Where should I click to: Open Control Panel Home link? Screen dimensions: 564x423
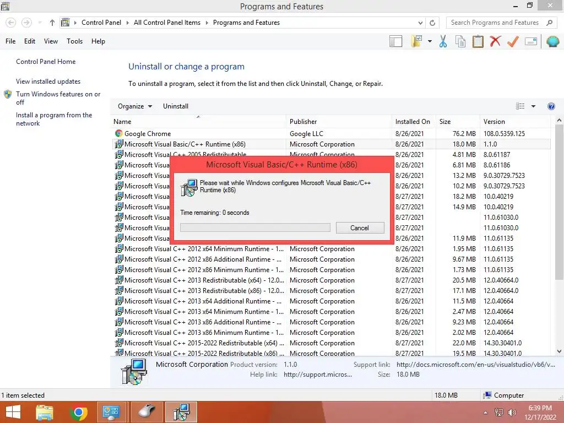pos(46,62)
